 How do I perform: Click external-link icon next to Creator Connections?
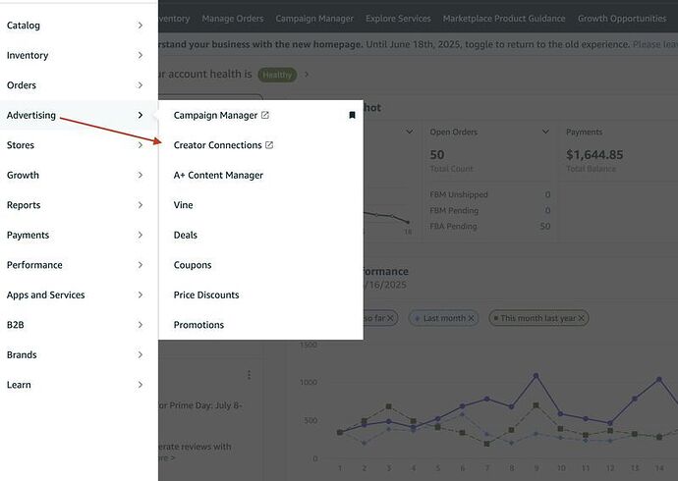[x=270, y=145]
